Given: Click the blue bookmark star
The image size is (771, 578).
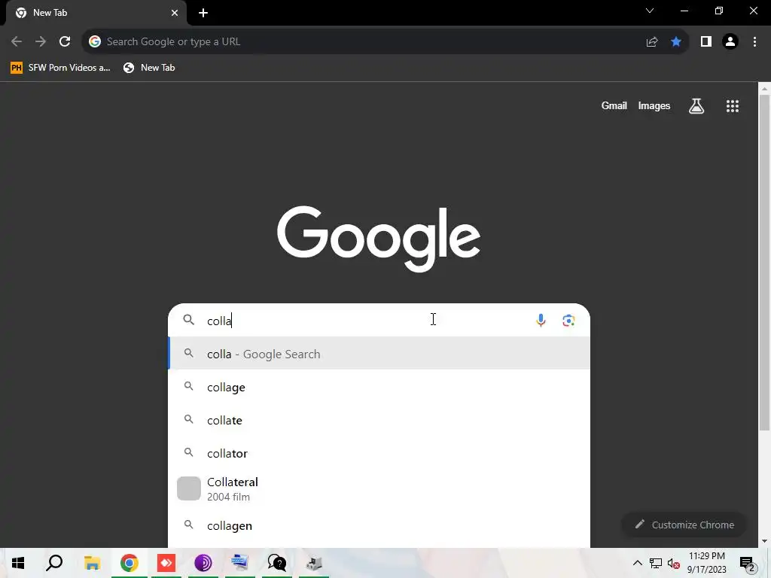Looking at the screenshot, I should point(676,42).
